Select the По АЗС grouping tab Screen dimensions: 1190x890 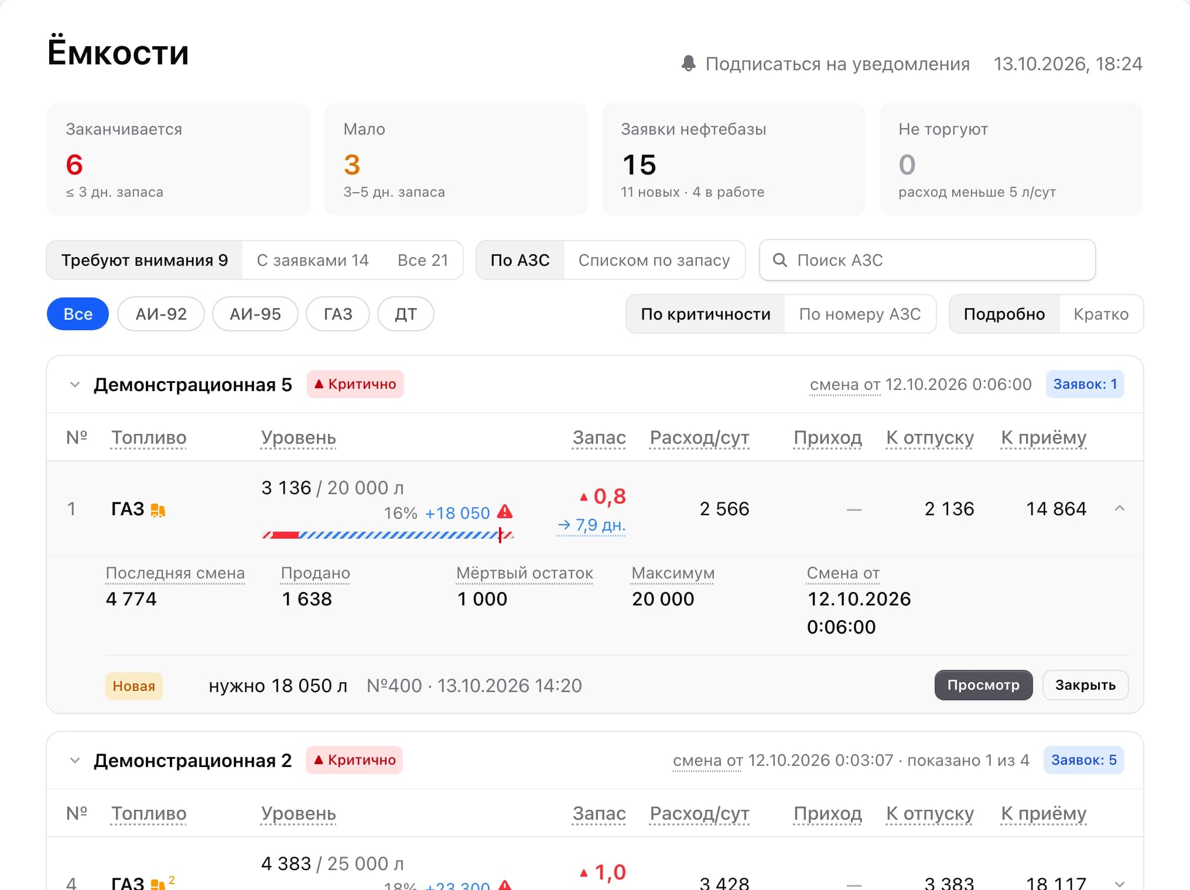(x=520, y=260)
